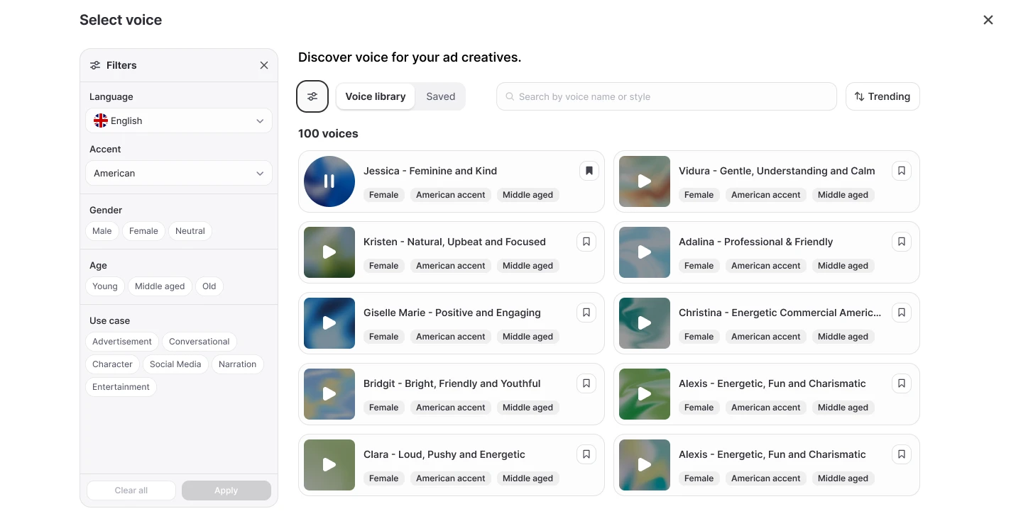Enable the Old age filter
Screen dimensions: 1011x516
tap(209, 286)
